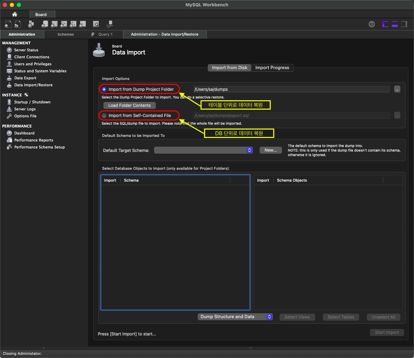
Task: Create new schema toolbar icon
Action: [45, 24]
